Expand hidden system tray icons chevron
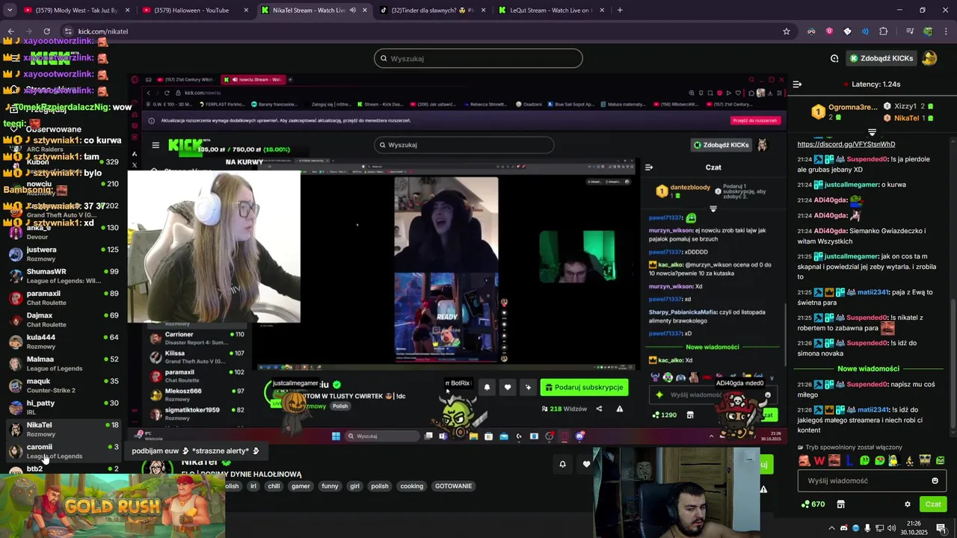Viewport: 957px width, 538px height. pyautogui.click(x=830, y=528)
